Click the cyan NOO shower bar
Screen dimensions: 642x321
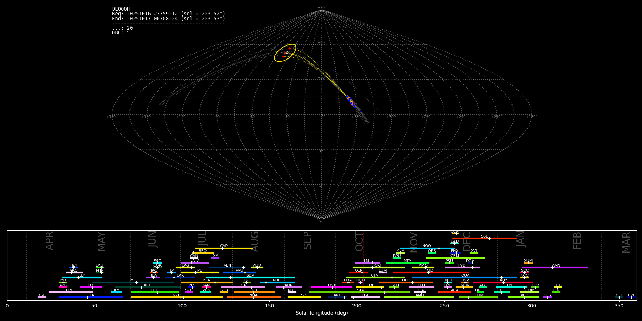click(x=414, y=248)
